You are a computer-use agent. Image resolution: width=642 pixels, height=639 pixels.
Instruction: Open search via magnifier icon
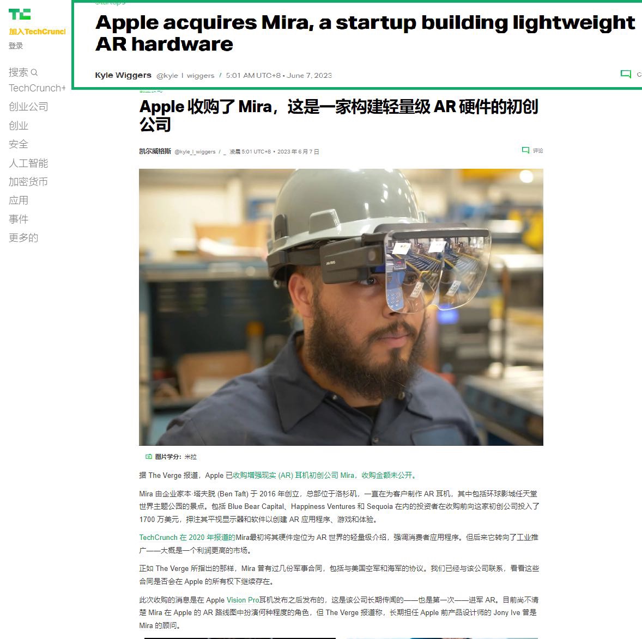click(x=34, y=72)
